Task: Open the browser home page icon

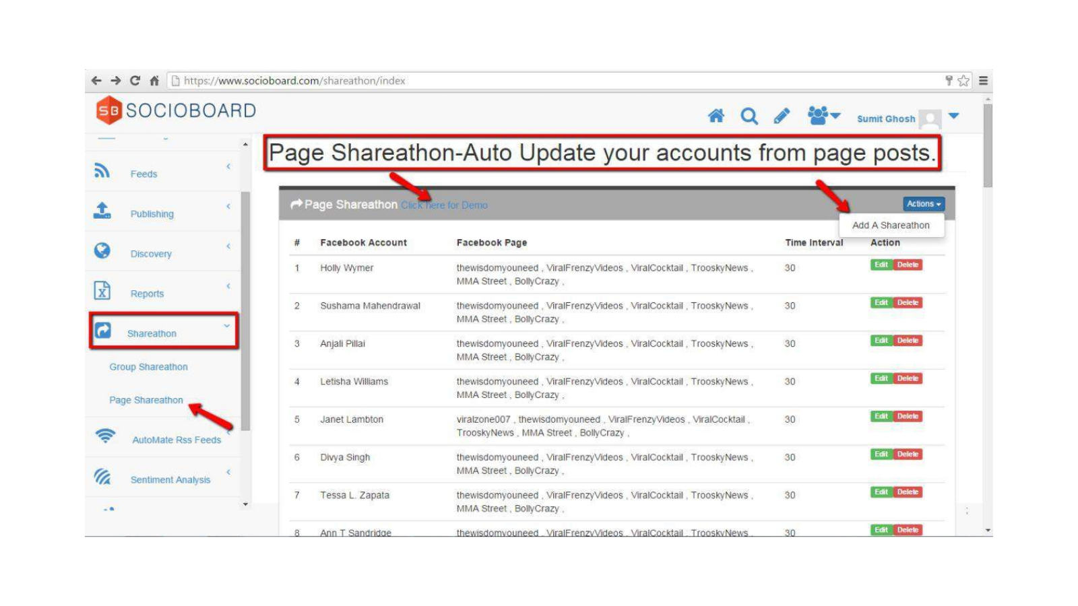Action: (154, 81)
